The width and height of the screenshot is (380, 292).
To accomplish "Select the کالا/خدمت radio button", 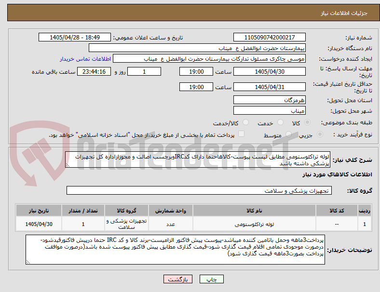I will pyautogui.click(x=246, y=122).
